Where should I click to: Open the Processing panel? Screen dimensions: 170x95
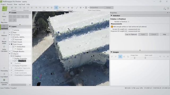click(4, 69)
